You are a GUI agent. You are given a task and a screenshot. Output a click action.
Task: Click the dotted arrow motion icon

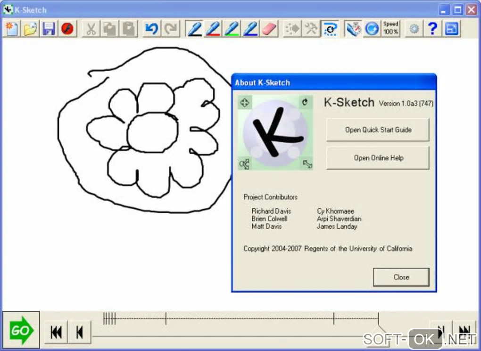coord(292,29)
